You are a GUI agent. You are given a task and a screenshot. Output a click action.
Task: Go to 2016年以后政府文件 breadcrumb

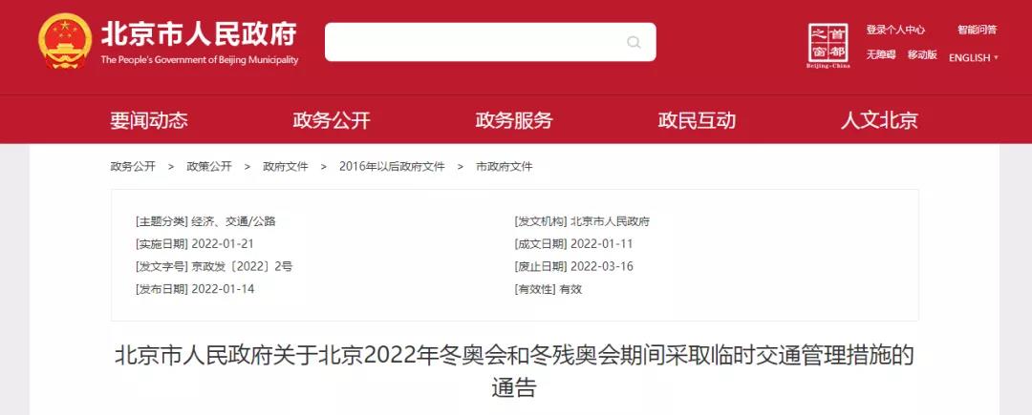393,167
